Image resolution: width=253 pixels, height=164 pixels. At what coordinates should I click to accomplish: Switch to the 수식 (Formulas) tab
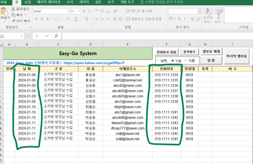tap(70, 2)
